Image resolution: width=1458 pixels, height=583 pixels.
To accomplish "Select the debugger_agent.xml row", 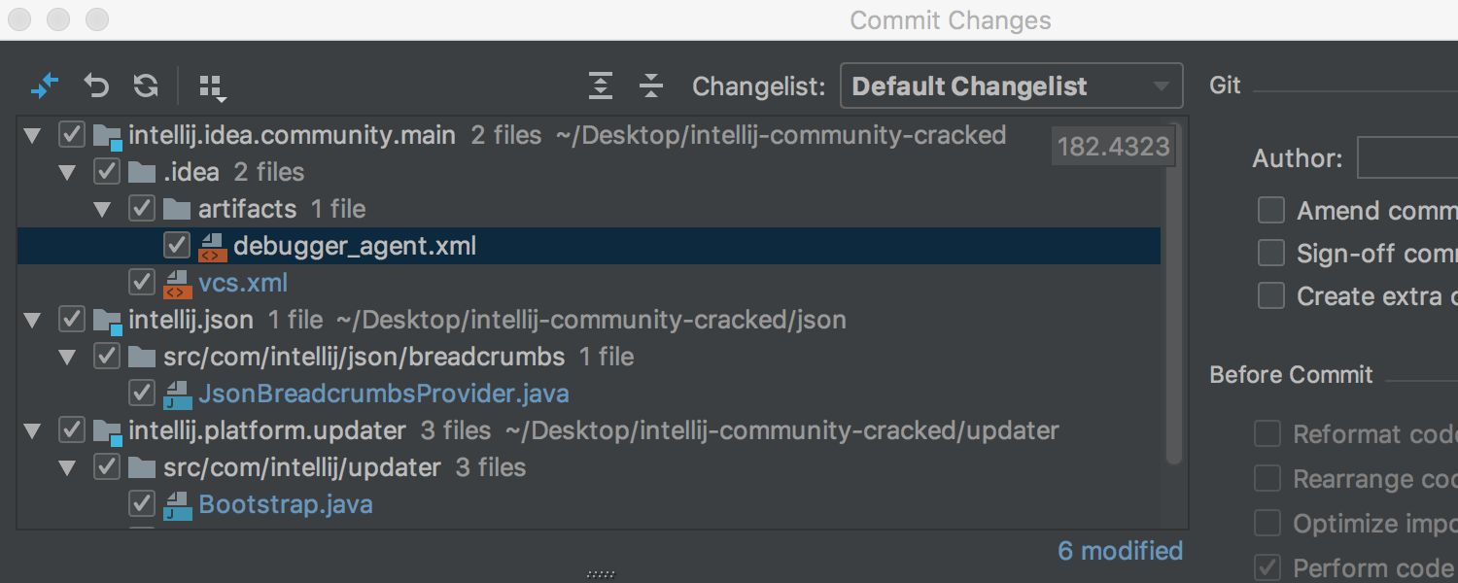I will coord(589,246).
